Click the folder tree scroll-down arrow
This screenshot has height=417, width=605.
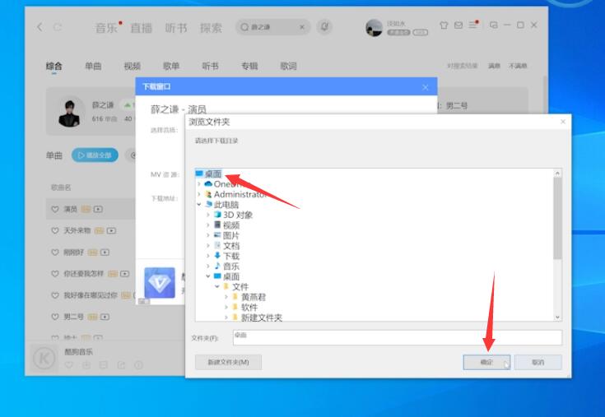point(557,317)
